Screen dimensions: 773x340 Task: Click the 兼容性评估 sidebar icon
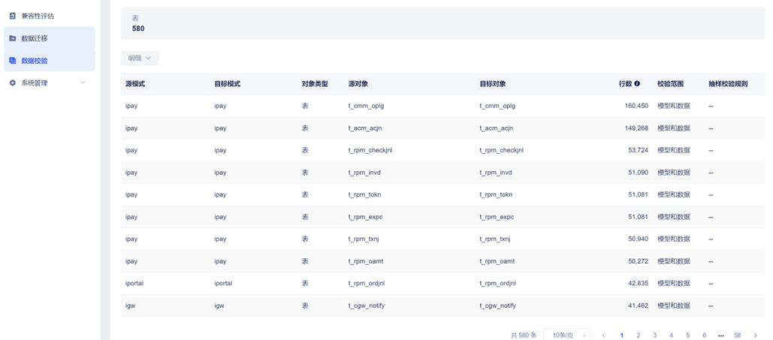coord(13,16)
